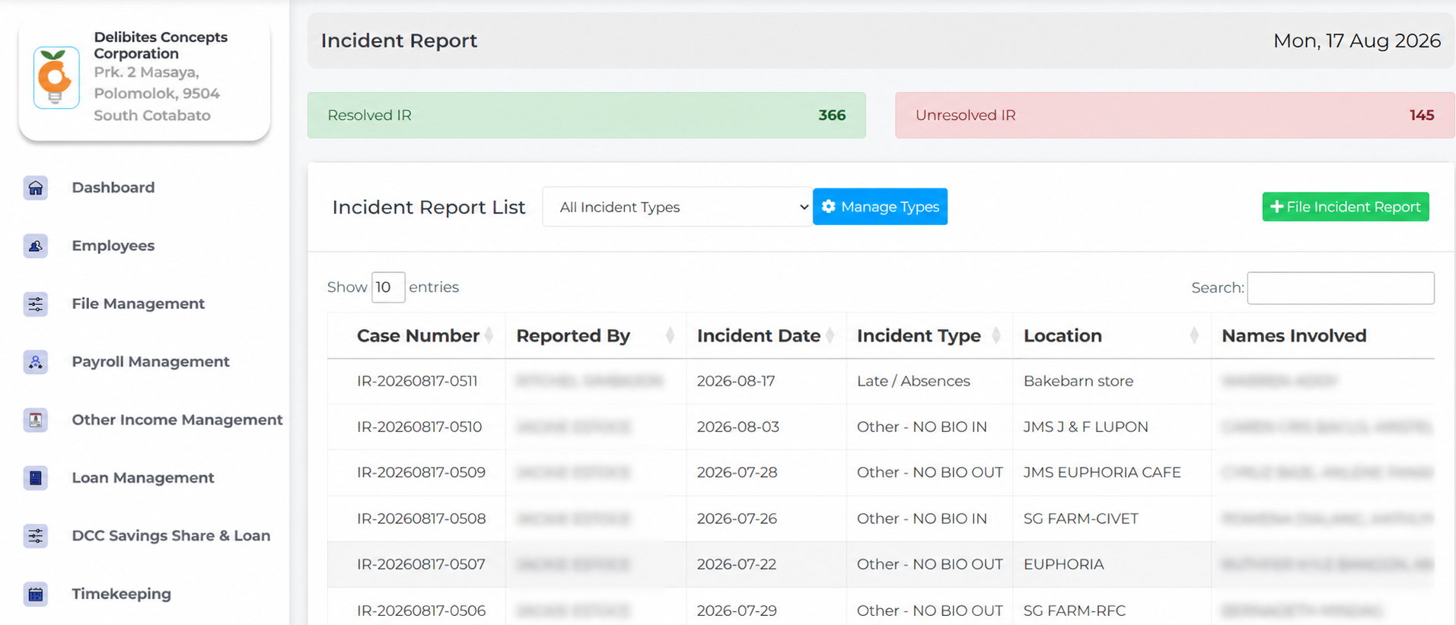
Task: Click incident date 2026-08-03
Action: (x=738, y=427)
